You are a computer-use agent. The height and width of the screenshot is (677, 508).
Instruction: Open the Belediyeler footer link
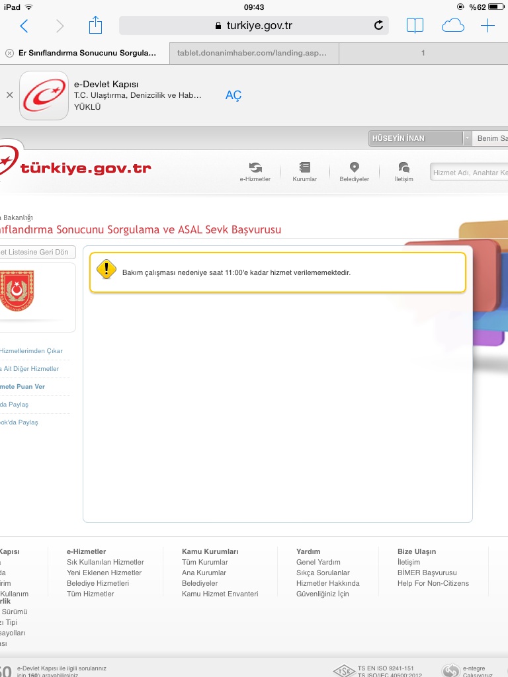pyautogui.click(x=200, y=583)
